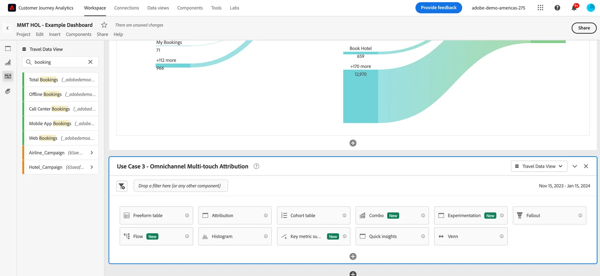This screenshot has height=276, width=600.
Task: Click the component search field
Action: tap(60, 62)
